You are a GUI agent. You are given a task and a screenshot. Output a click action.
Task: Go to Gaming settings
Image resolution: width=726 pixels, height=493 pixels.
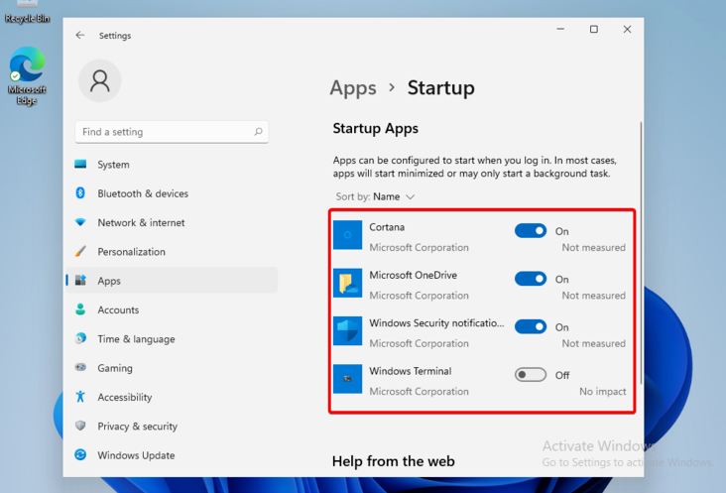(x=173, y=368)
